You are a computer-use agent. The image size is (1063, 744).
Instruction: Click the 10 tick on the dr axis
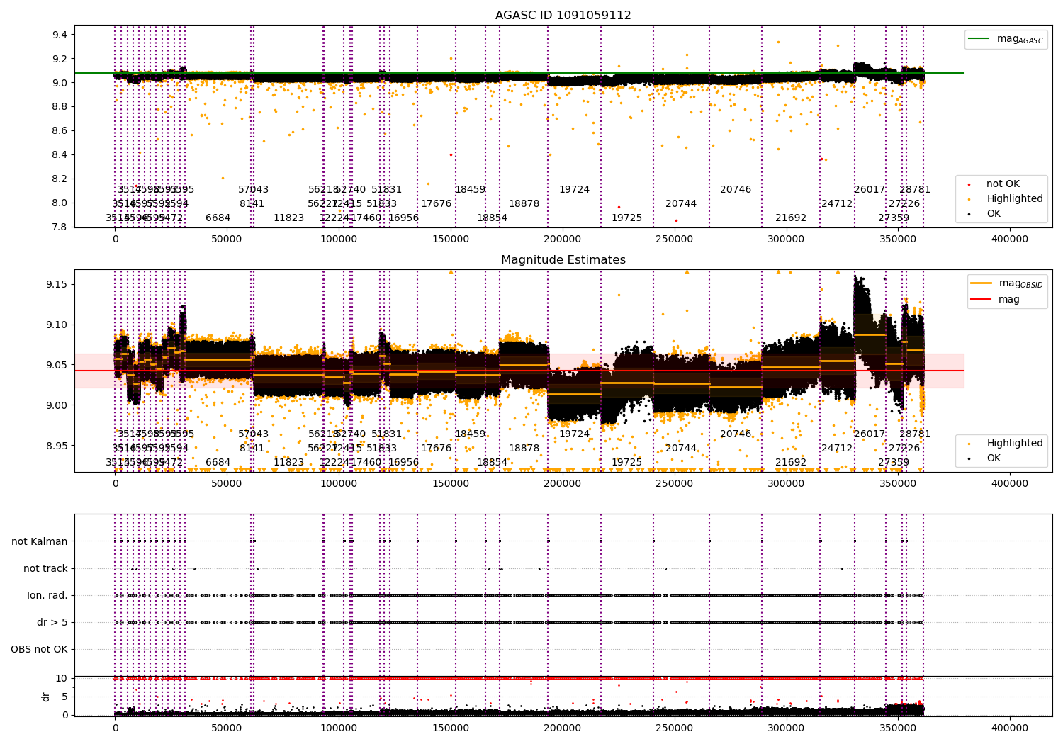[x=62, y=678]
